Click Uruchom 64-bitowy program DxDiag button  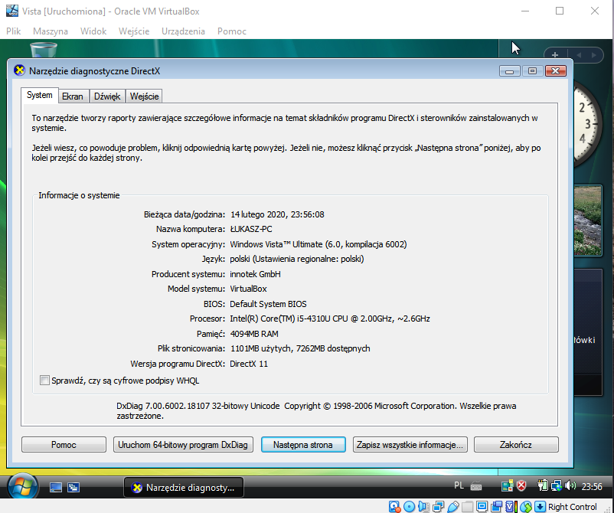click(x=182, y=445)
